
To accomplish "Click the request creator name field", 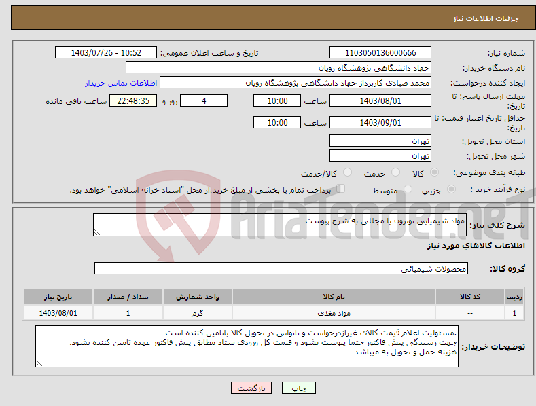I will 296,83.
